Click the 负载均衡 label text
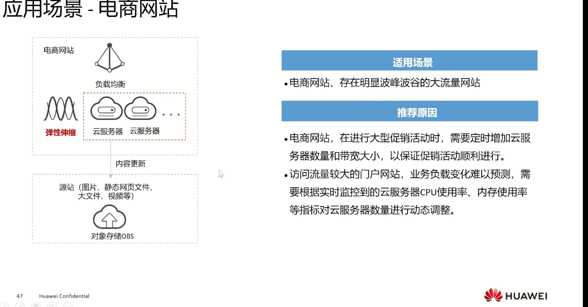This screenshot has width=588, height=307. point(110,84)
